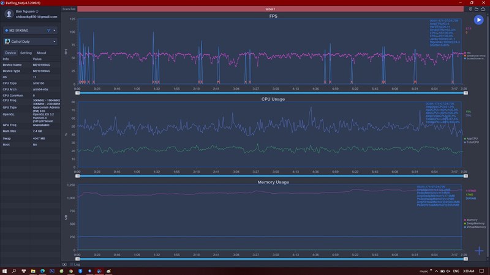The width and height of the screenshot is (490, 275).
Task: Open the cloud upload icon
Action: click(x=483, y=9)
